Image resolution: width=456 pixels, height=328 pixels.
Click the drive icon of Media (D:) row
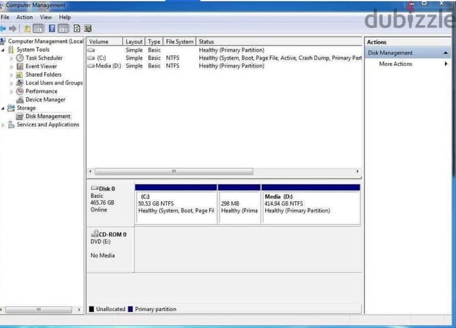coord(91,66)
